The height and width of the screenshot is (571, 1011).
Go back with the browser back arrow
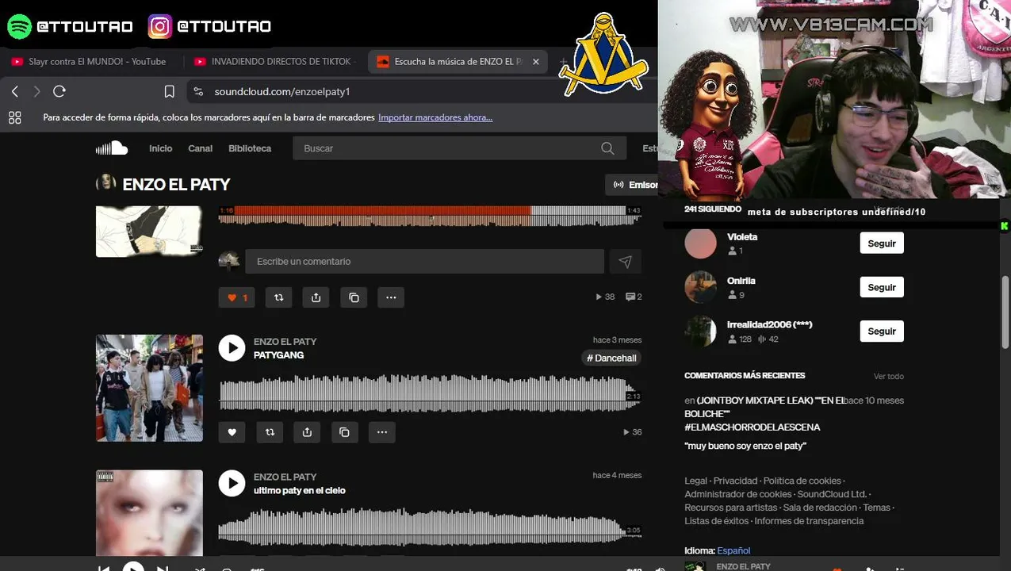15,91
